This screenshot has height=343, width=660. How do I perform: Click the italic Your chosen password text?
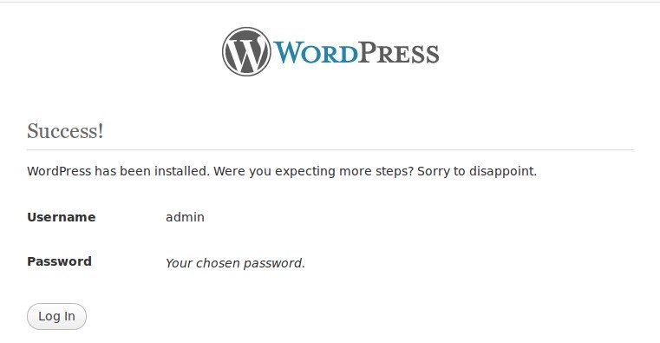[x=235, y=263]
